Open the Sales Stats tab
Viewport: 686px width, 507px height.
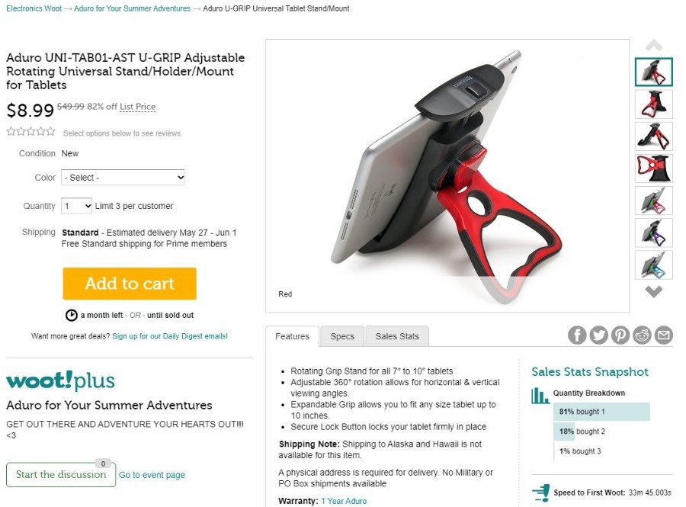click(x=397, y=336)
